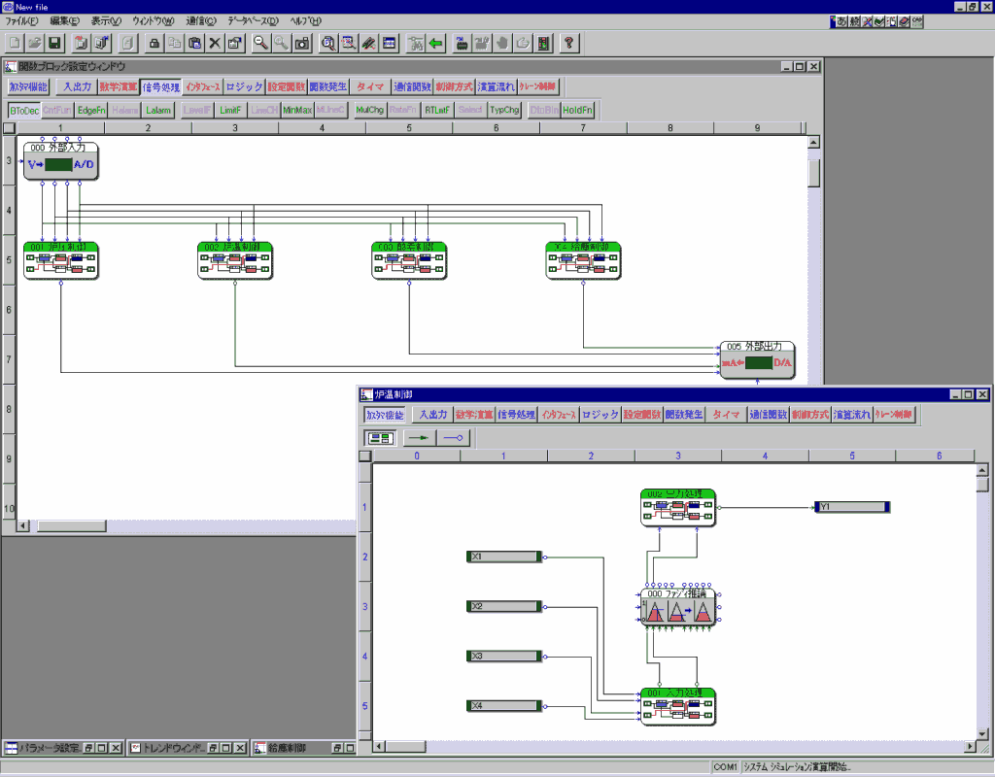This screenshot has width=995, height=777.
Task: Click the BToDec function button
Action: [x=24, y=111]
